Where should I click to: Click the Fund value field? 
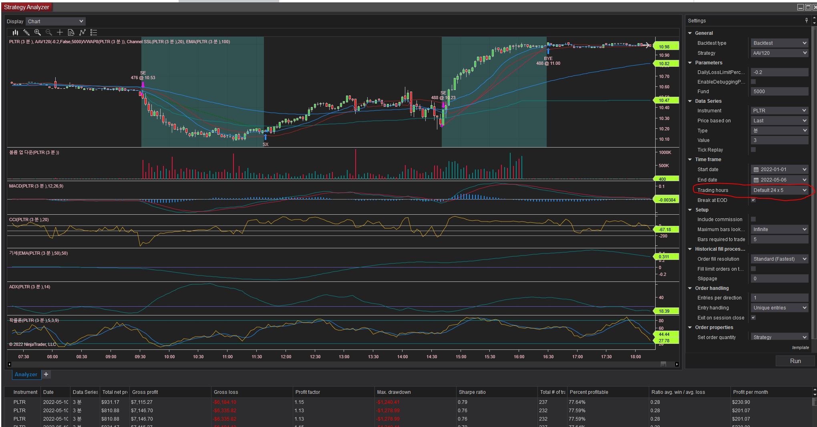pyautogui.click(x=779, y=91)
